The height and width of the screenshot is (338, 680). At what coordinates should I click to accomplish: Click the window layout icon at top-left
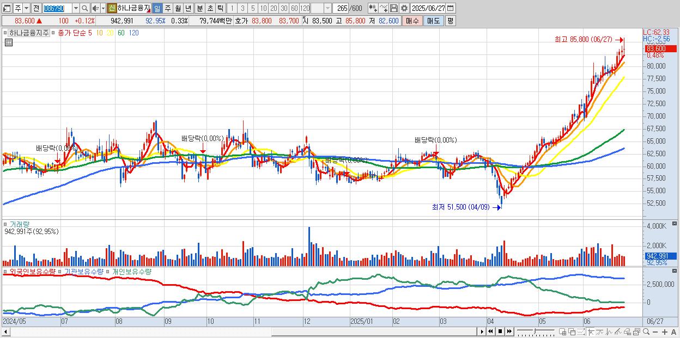(7, 8)
